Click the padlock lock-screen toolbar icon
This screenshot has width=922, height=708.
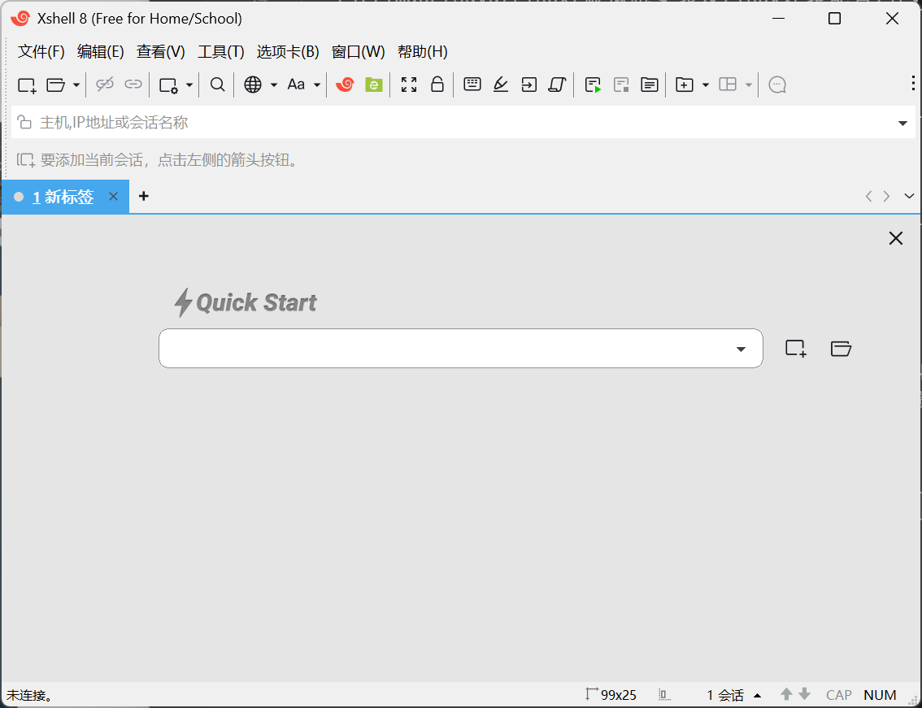(437, 85)
